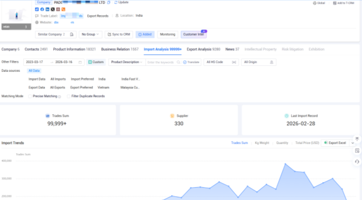Click the brown icon next to X
The width and height of the screenshot is (362, 200).
point(58,9)
